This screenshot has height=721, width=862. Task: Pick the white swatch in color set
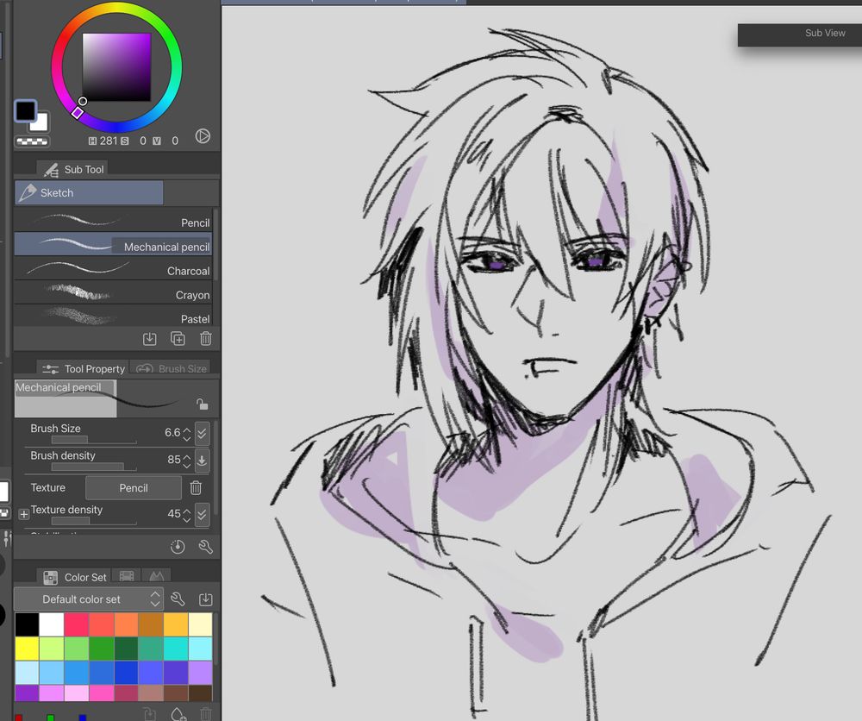[x=52, y=624]
